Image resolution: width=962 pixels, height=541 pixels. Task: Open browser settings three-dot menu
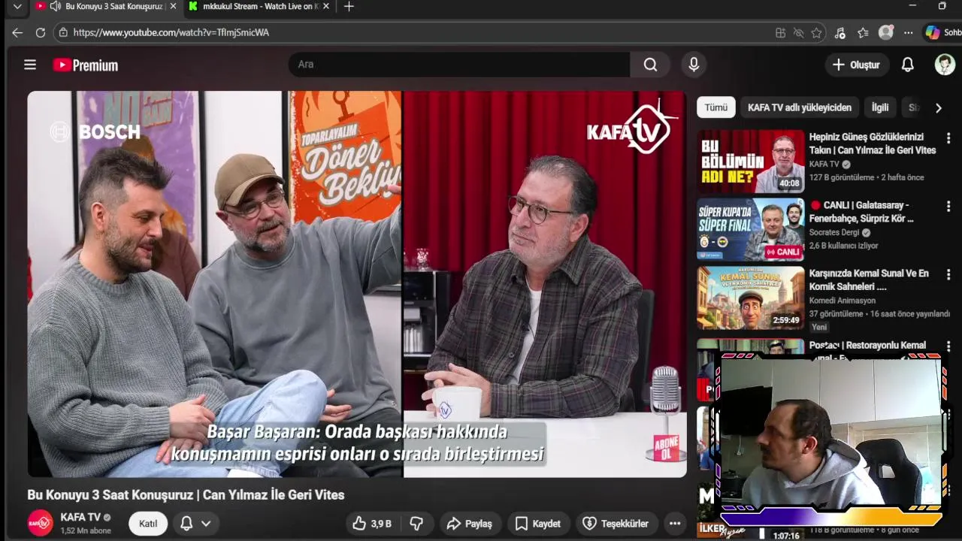coord(909,32)
